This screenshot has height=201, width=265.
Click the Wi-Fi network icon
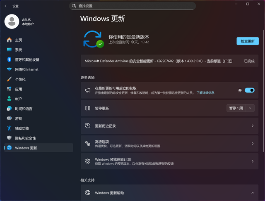click(9, 69)
